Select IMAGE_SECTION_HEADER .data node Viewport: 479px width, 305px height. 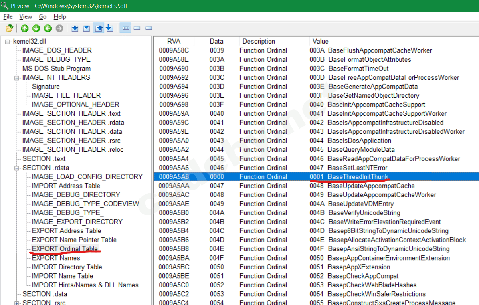coord(73,131)
